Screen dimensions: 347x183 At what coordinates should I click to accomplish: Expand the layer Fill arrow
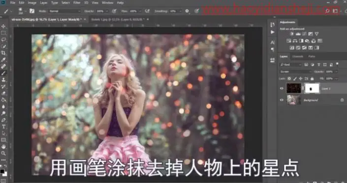pyautogui.click(x=336, y=78)
